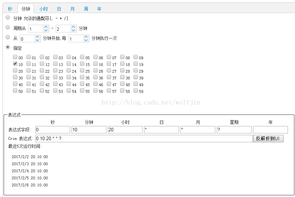Increase the period end value of 2
The height and width of the screenshot is (197, 295).
point(73,27)
